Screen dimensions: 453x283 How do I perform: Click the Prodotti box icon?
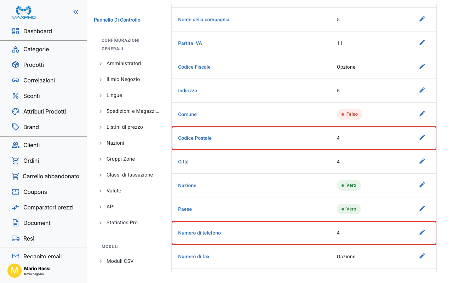(x=16, y=65)
